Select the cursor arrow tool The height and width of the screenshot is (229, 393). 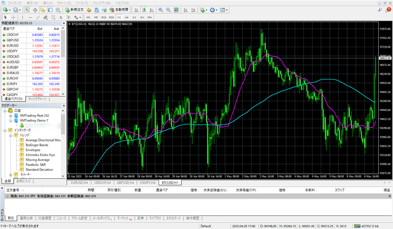pyautogui.click(x=5, y=17)
